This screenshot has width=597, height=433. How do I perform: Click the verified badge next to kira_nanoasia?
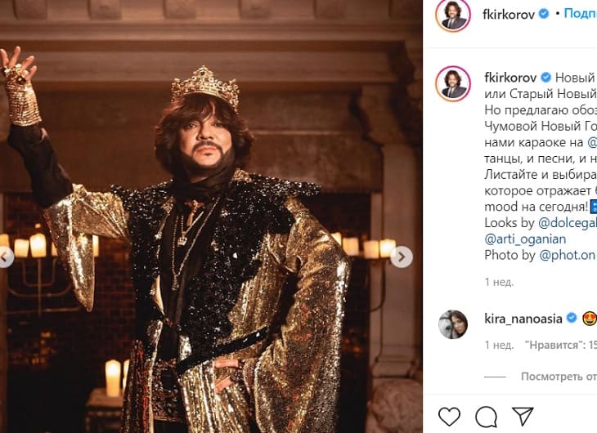coord(572,317)
